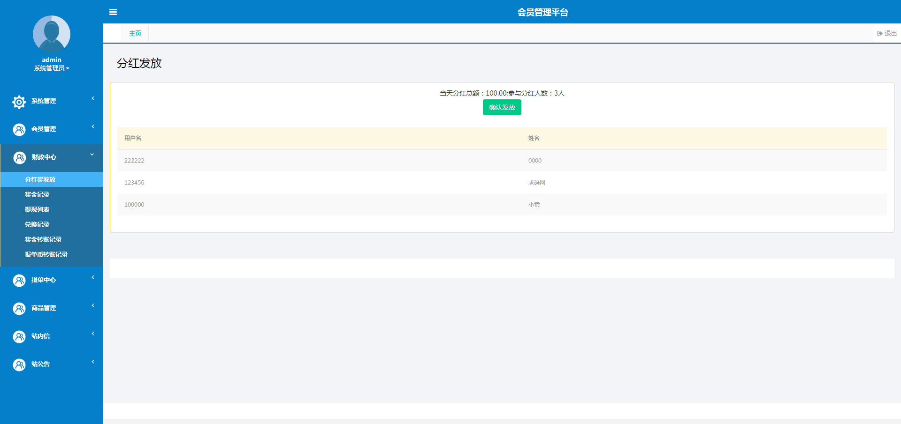Image resolution: width=901 pixels, height=424 pixels.
Task: Click the user icon beside 站内信
Action: (x=19, y=337)
